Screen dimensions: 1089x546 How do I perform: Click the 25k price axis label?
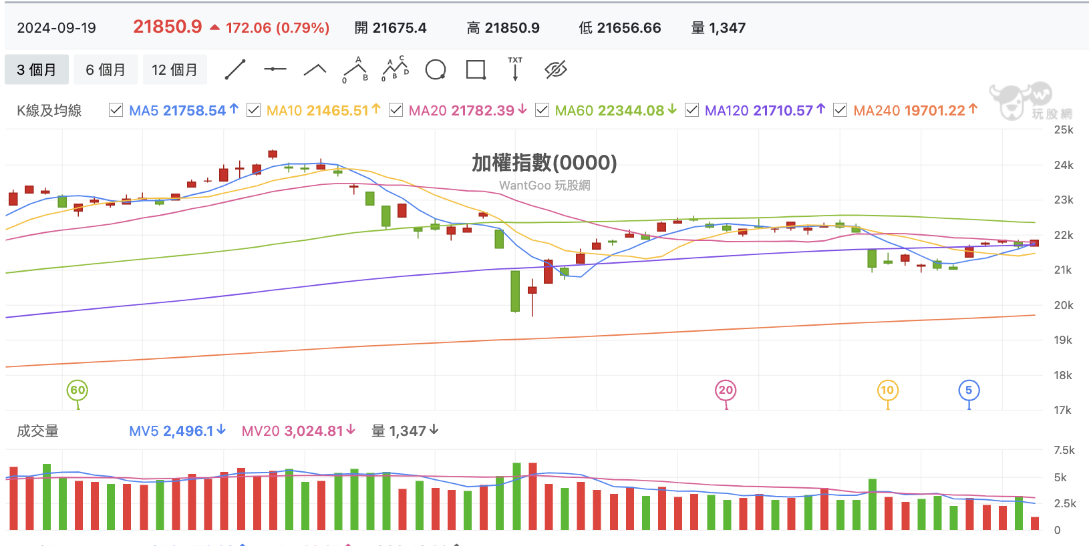1064,129
